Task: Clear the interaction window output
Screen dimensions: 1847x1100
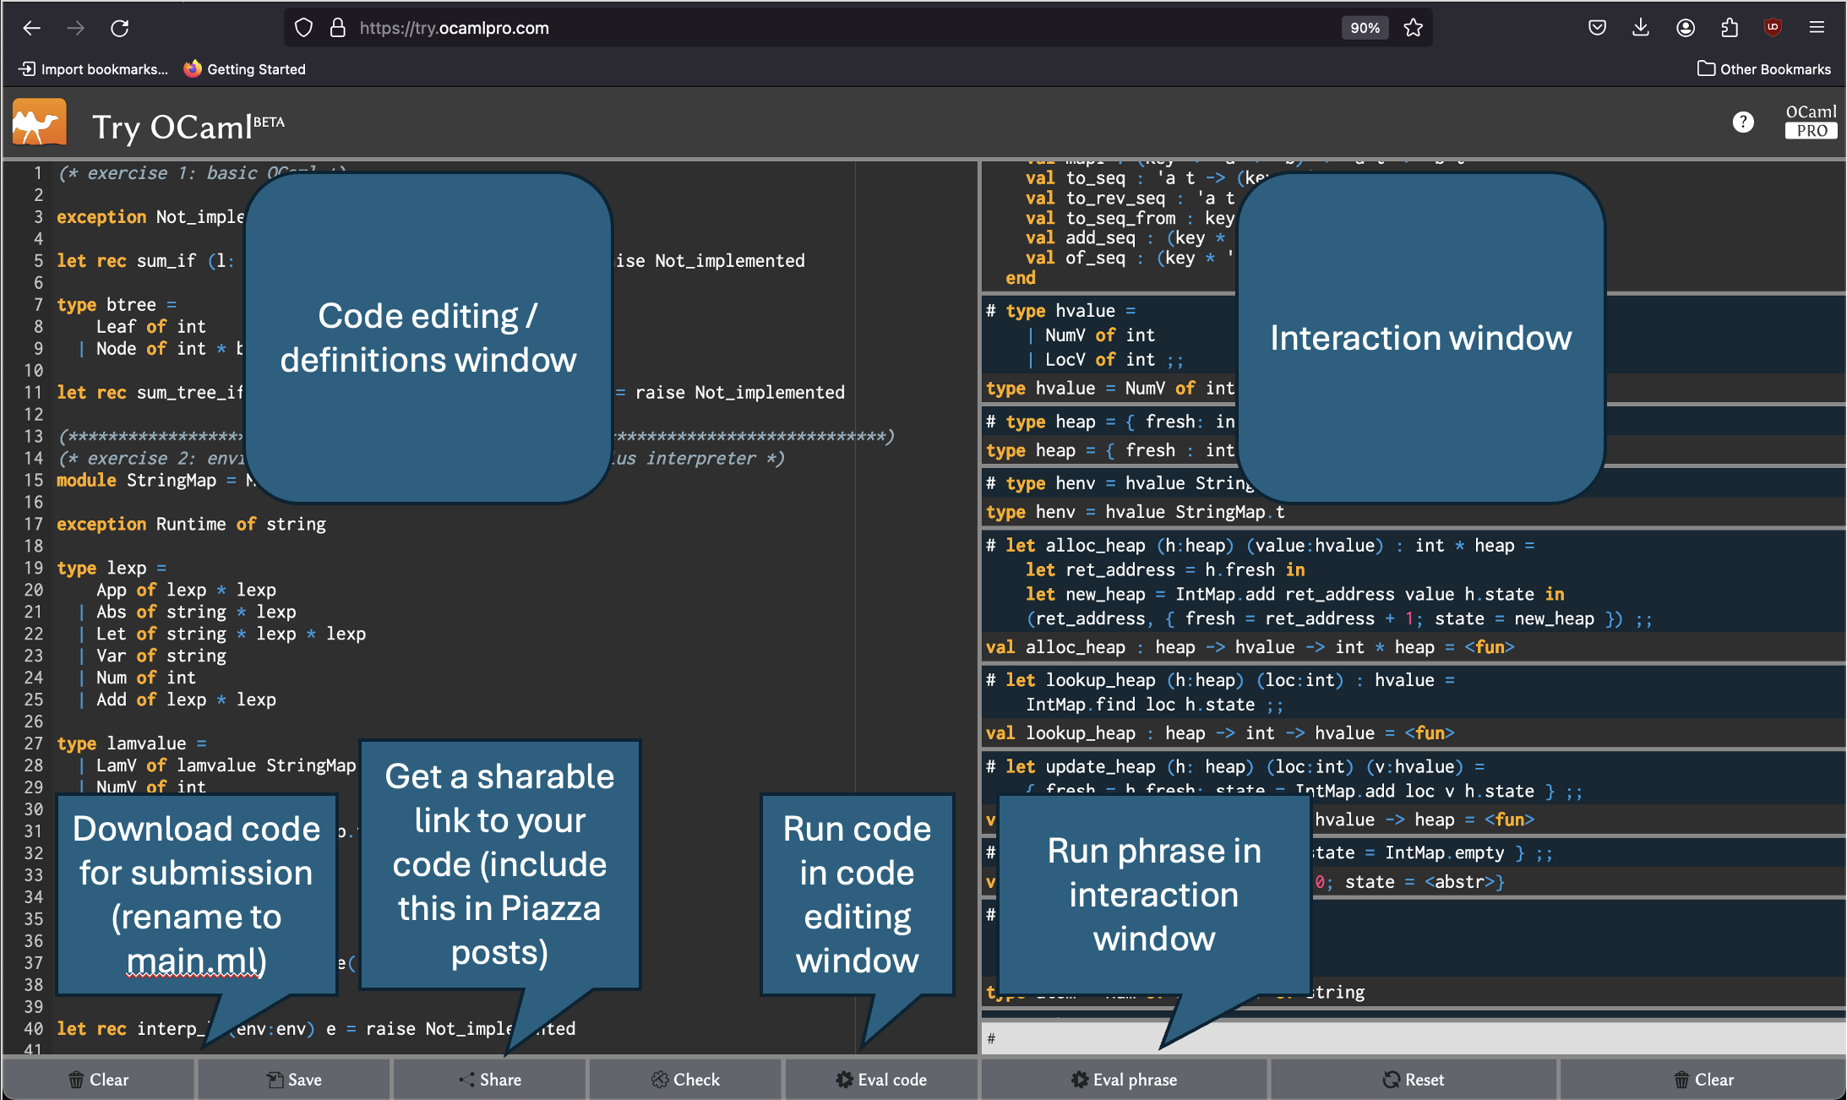Action: tap(1703, 1080)
